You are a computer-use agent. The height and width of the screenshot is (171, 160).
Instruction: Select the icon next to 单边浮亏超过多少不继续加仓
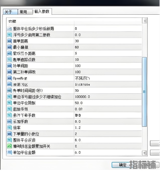pyautogui.click(x=10, y=97)
